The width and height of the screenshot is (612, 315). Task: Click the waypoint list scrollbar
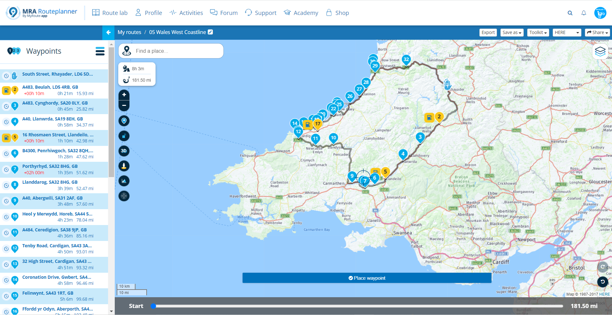pyautogui.click(x=111, y=112)
